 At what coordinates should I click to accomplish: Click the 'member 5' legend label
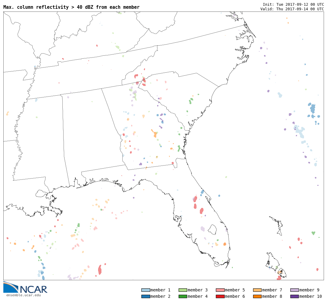click(235, 290)
